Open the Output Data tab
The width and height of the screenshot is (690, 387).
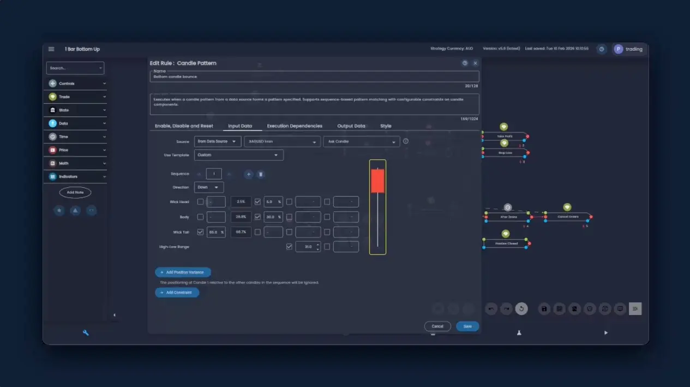(x=351, y=126)
